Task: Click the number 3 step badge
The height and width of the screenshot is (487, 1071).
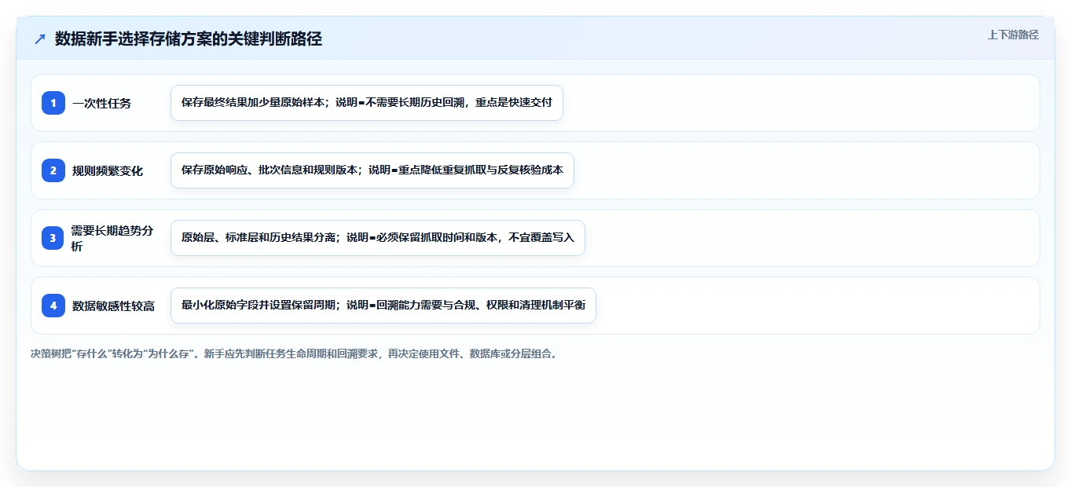Action: click(x=53, y=238)
